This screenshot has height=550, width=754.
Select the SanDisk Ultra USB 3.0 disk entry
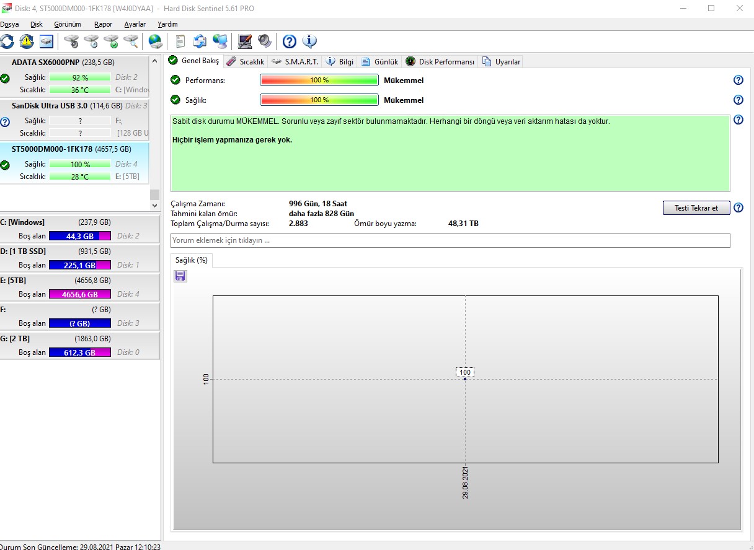[74, 120]
